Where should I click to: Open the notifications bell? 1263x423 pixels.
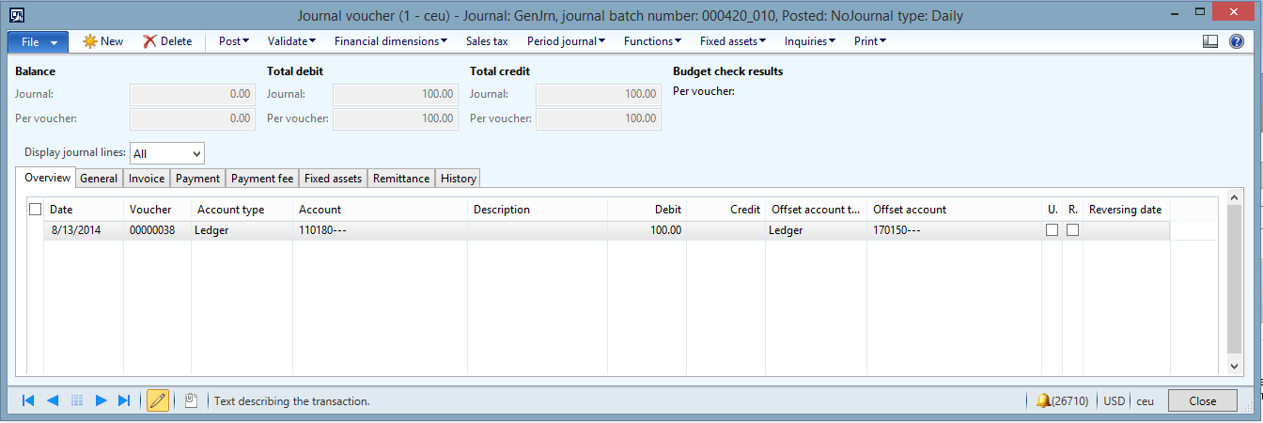pos(1043,400)
